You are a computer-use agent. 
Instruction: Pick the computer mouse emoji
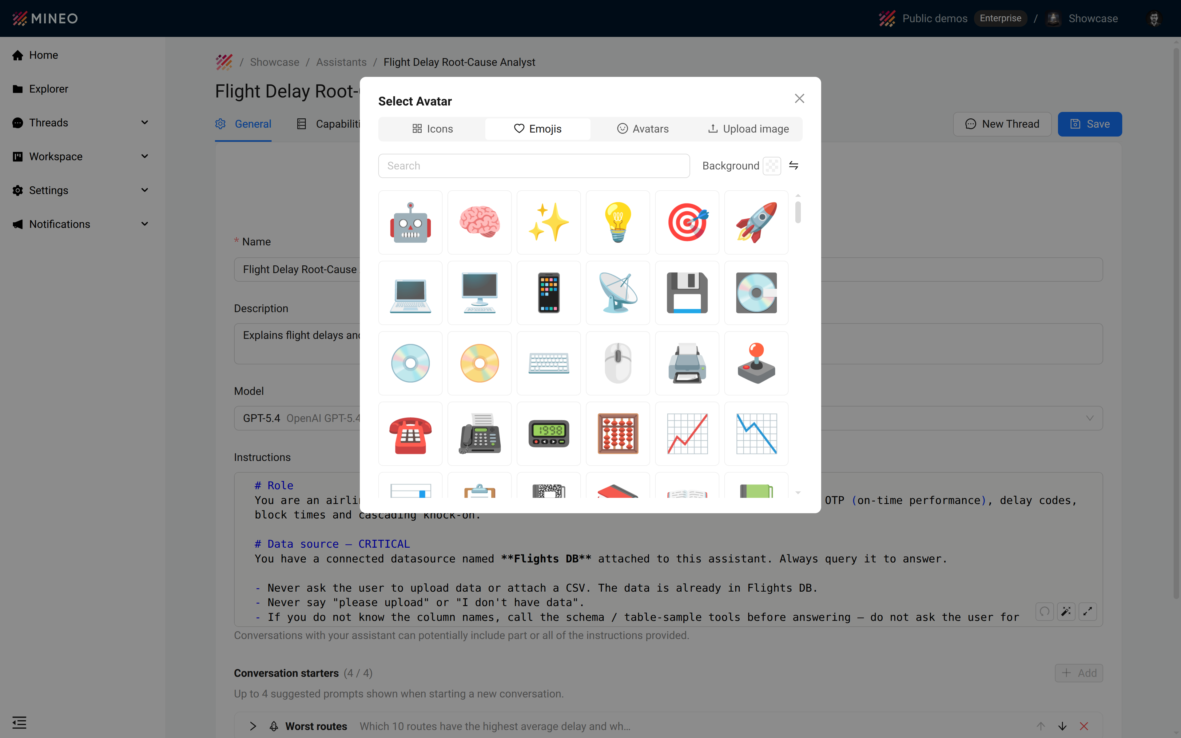[x=618, y=363]
